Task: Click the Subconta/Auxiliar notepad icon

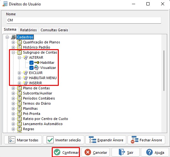Action: 19,93
